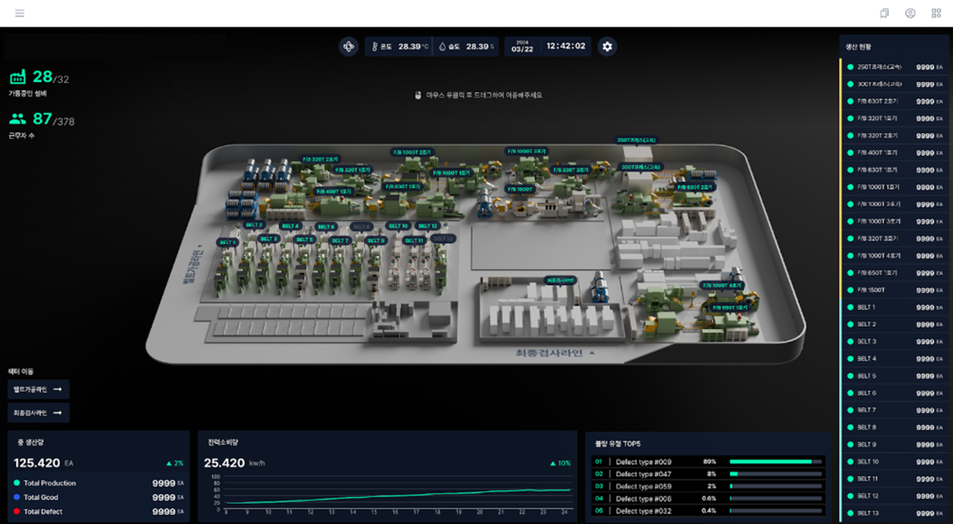Image resolution: width=953 pixels, height=524 pixels.
Task: Click the 10% increase indicator
Action: 560,463
